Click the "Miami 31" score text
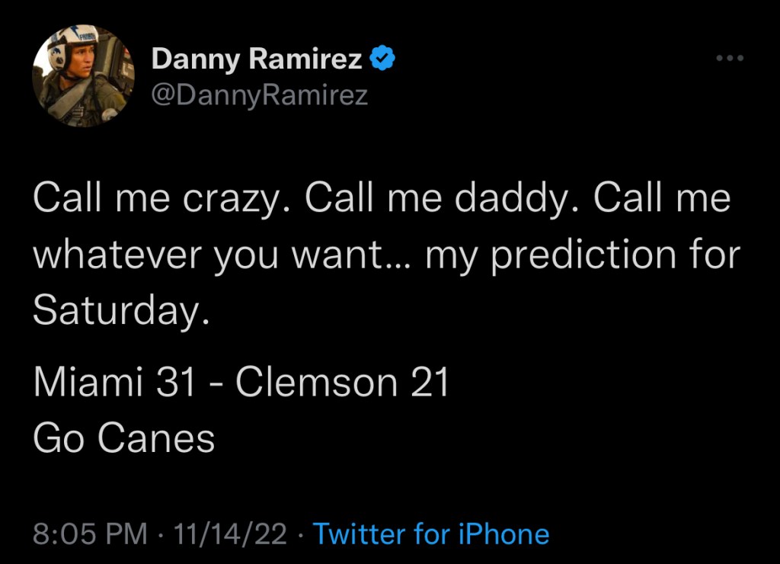The image size is (780, 564). [115, 383]
